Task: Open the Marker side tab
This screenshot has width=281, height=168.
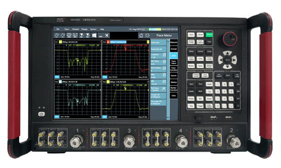Action: click(x=173, y=82)
